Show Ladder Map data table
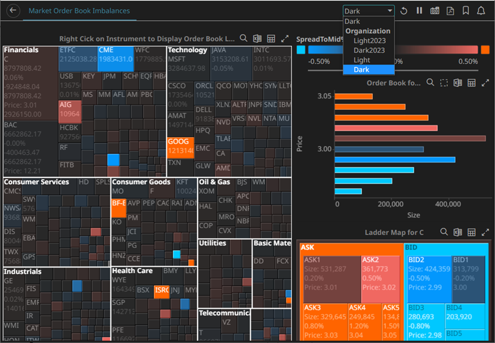Screen dimensions: 495x343 (x=471, y=232)
